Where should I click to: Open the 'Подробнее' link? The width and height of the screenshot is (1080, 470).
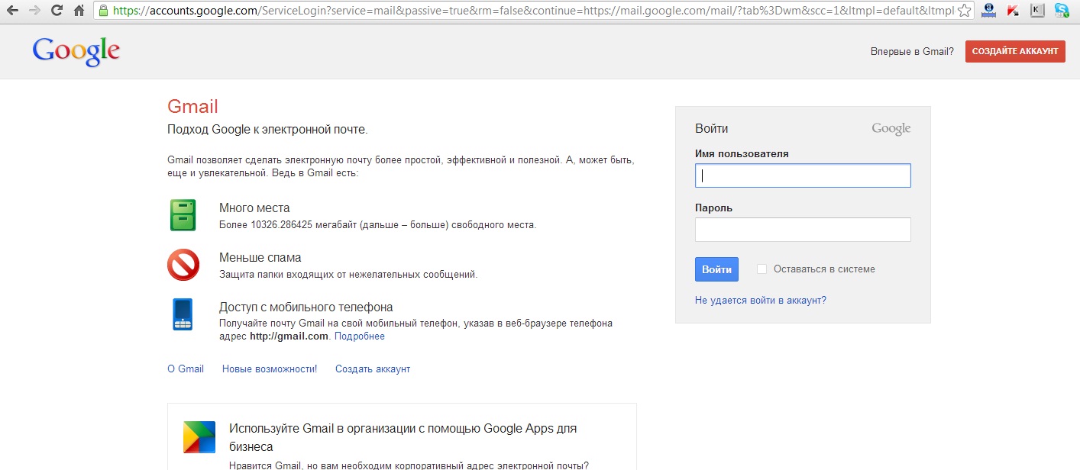[360, 336]
